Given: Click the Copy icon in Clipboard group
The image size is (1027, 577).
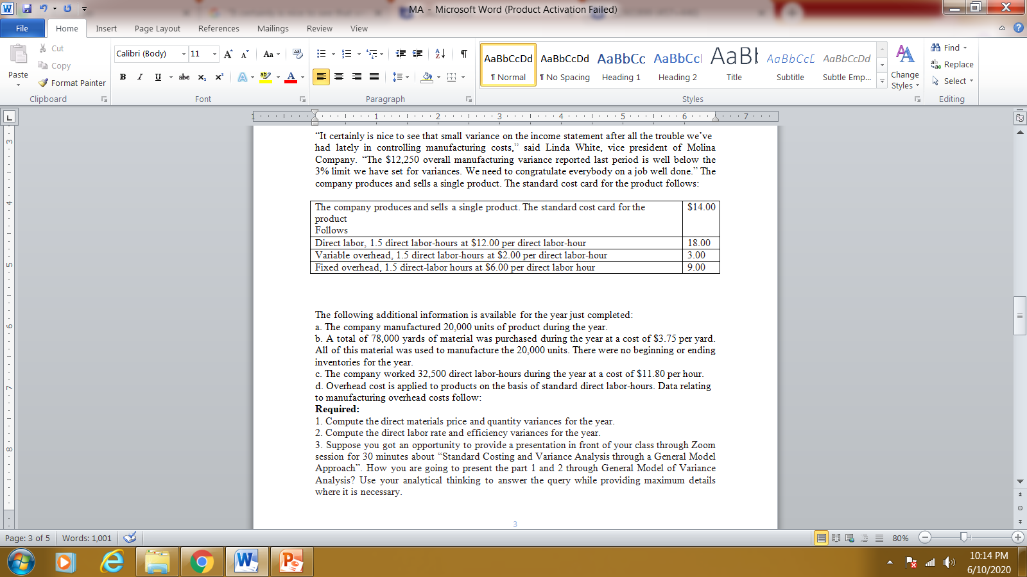Looking at the screenshot, I should click(x=42, y=65).
